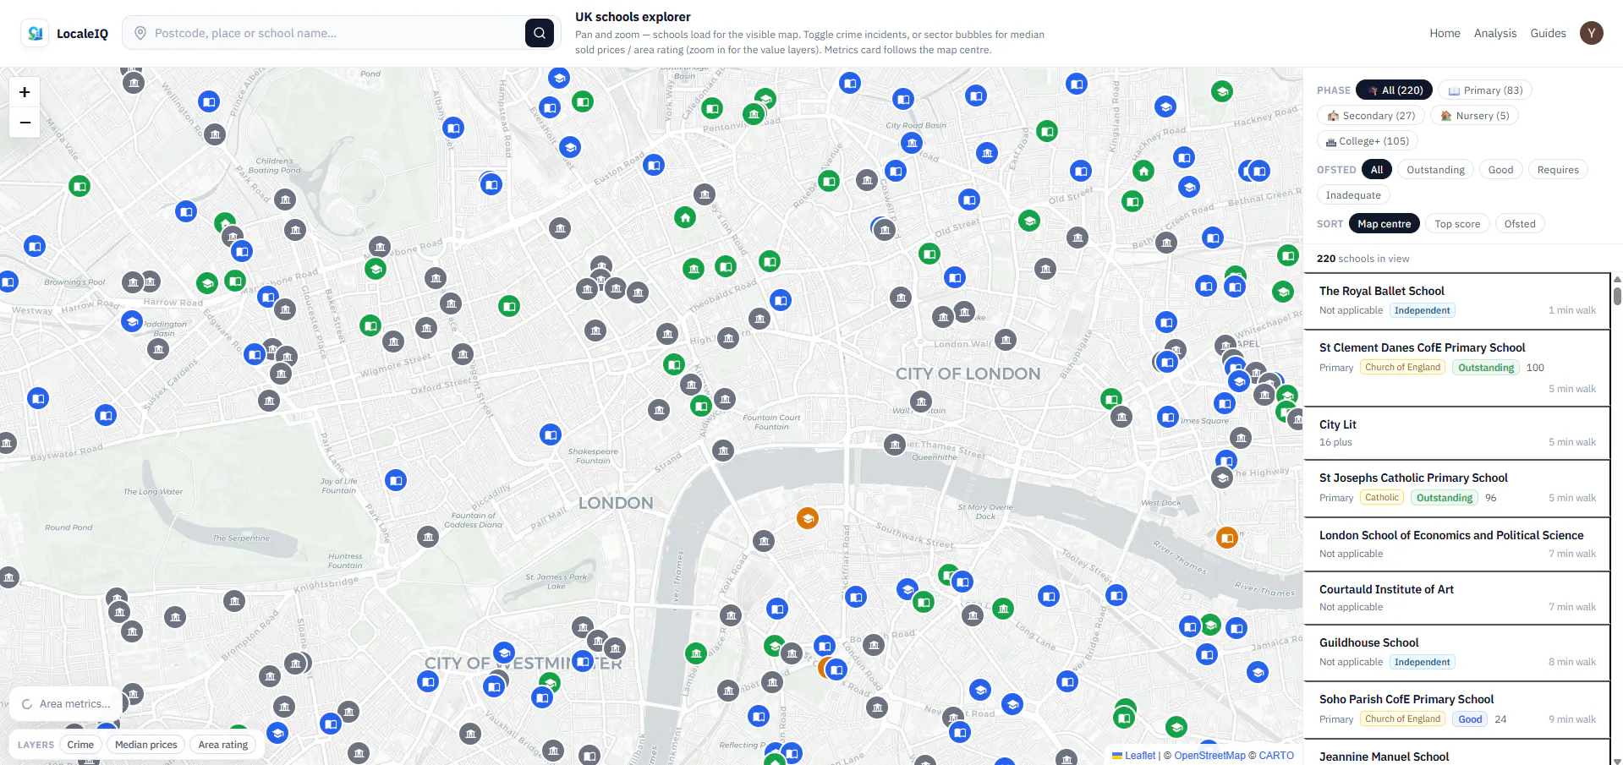Image resolution: width=1623 pixels, height=765 pixels.
Task: Open the CARTO attribution link
Action: click(1276, 756)
